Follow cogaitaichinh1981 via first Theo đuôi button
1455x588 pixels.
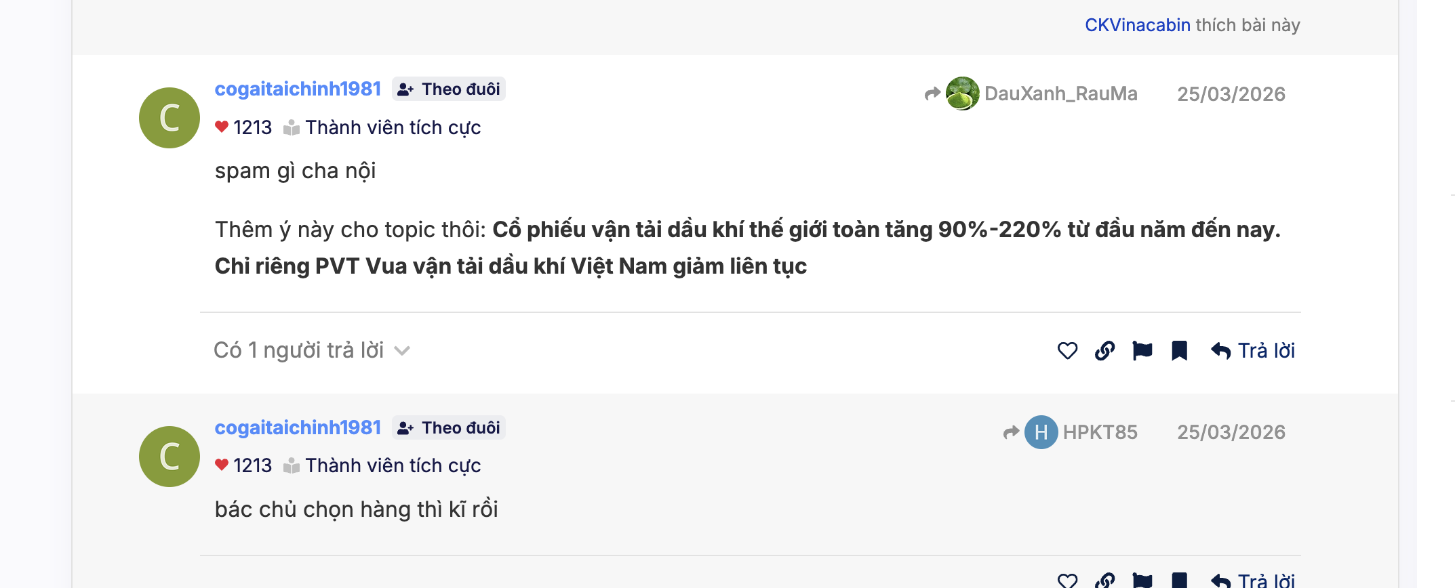449,89
